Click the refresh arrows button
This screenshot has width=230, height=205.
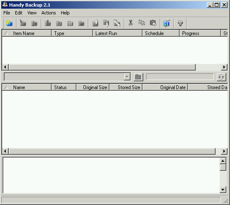point(221,77)
